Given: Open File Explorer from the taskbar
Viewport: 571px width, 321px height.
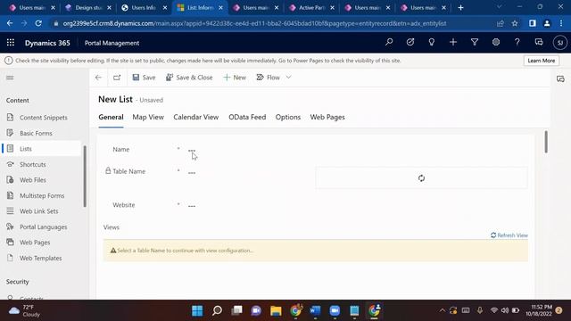Looking at the screenshot, I should click(276, 310).
